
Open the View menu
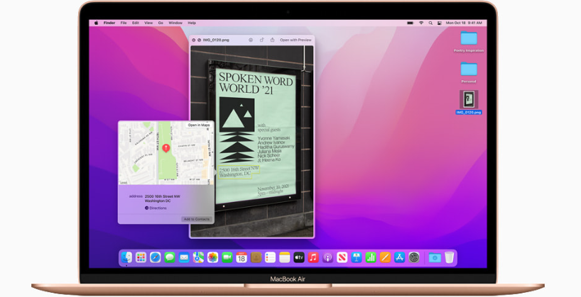pos(148,23)
